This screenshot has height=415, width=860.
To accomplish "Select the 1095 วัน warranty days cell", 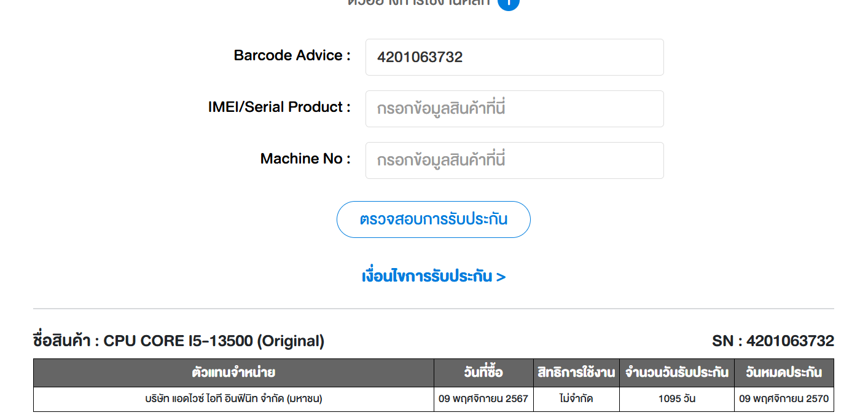I will (x=677, y=399).
